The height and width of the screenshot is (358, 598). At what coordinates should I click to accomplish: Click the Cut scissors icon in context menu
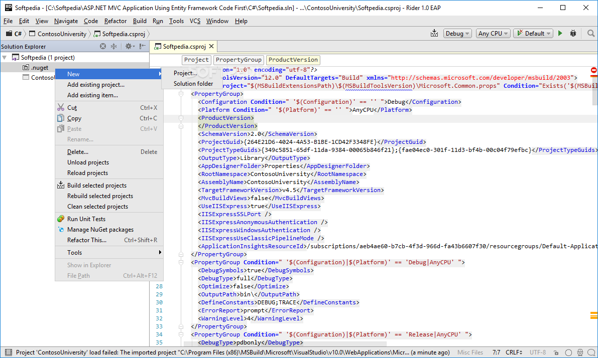pyautogui.click(x=61, y=107)
